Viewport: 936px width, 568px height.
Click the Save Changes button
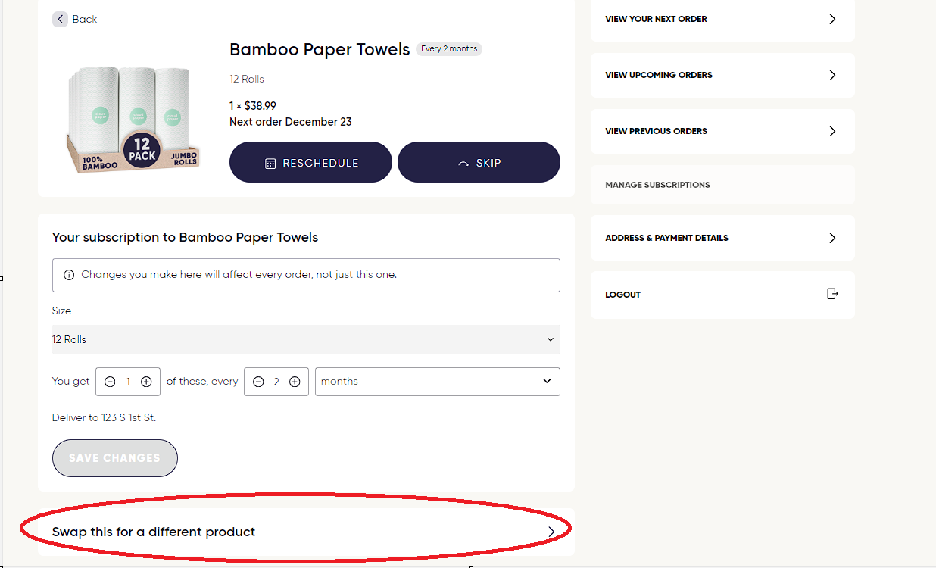coord(115,458)
